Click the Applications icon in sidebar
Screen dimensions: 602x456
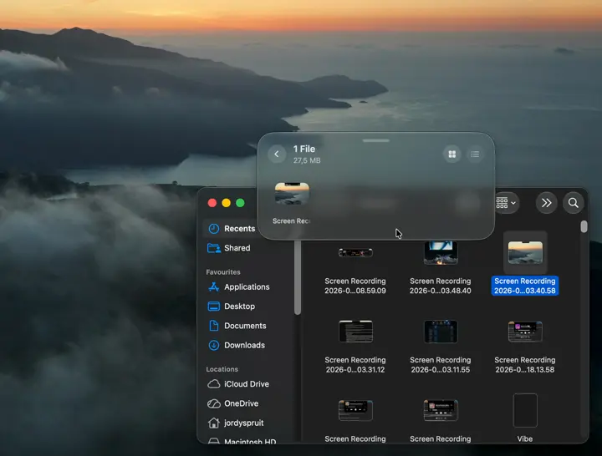214,286
